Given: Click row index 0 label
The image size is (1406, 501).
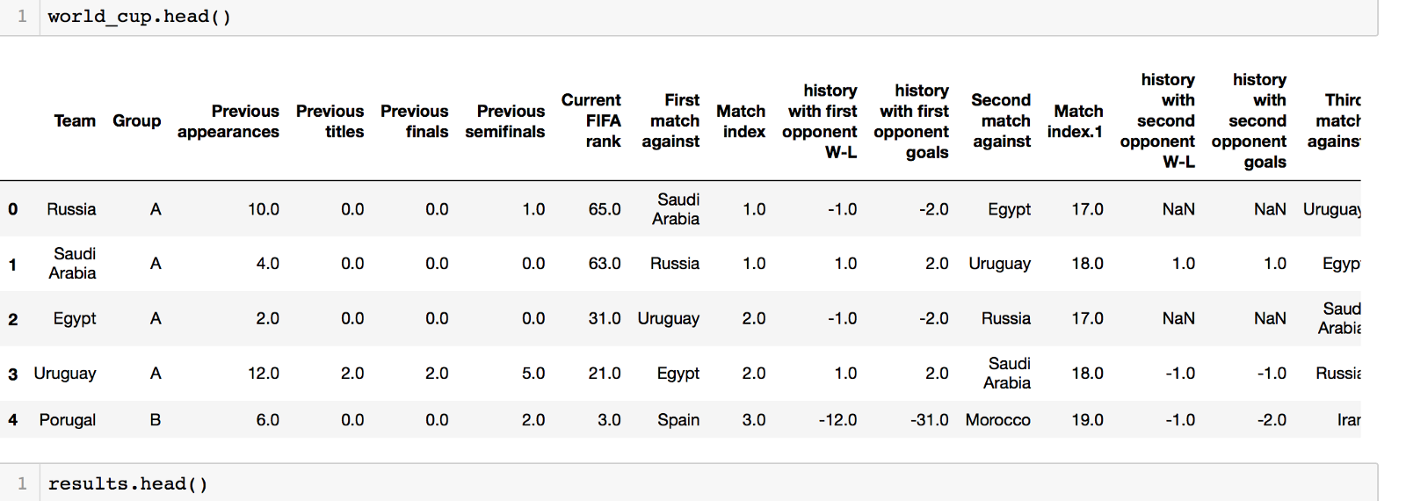Looking at the screenshot, I should pos(13,209).
